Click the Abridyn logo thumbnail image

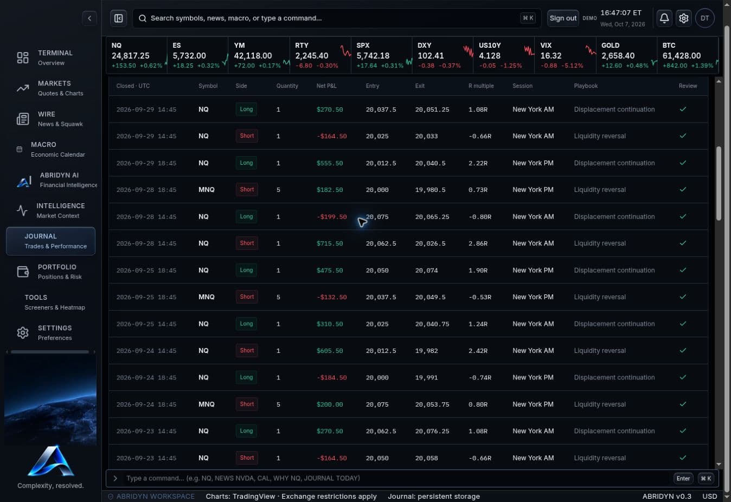coord(50,461)
